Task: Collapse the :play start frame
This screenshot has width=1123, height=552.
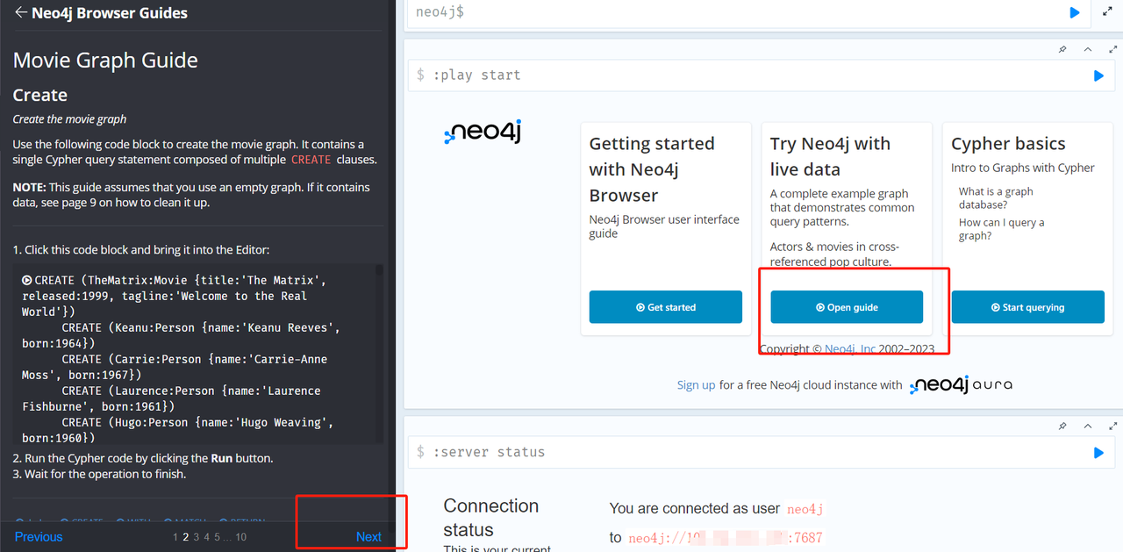Action: pyautogui.click(x=1088, y=50)
